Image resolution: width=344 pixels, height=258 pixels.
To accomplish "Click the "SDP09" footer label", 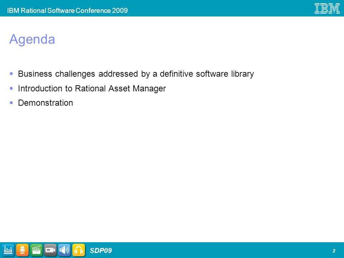I will [101, 250].
